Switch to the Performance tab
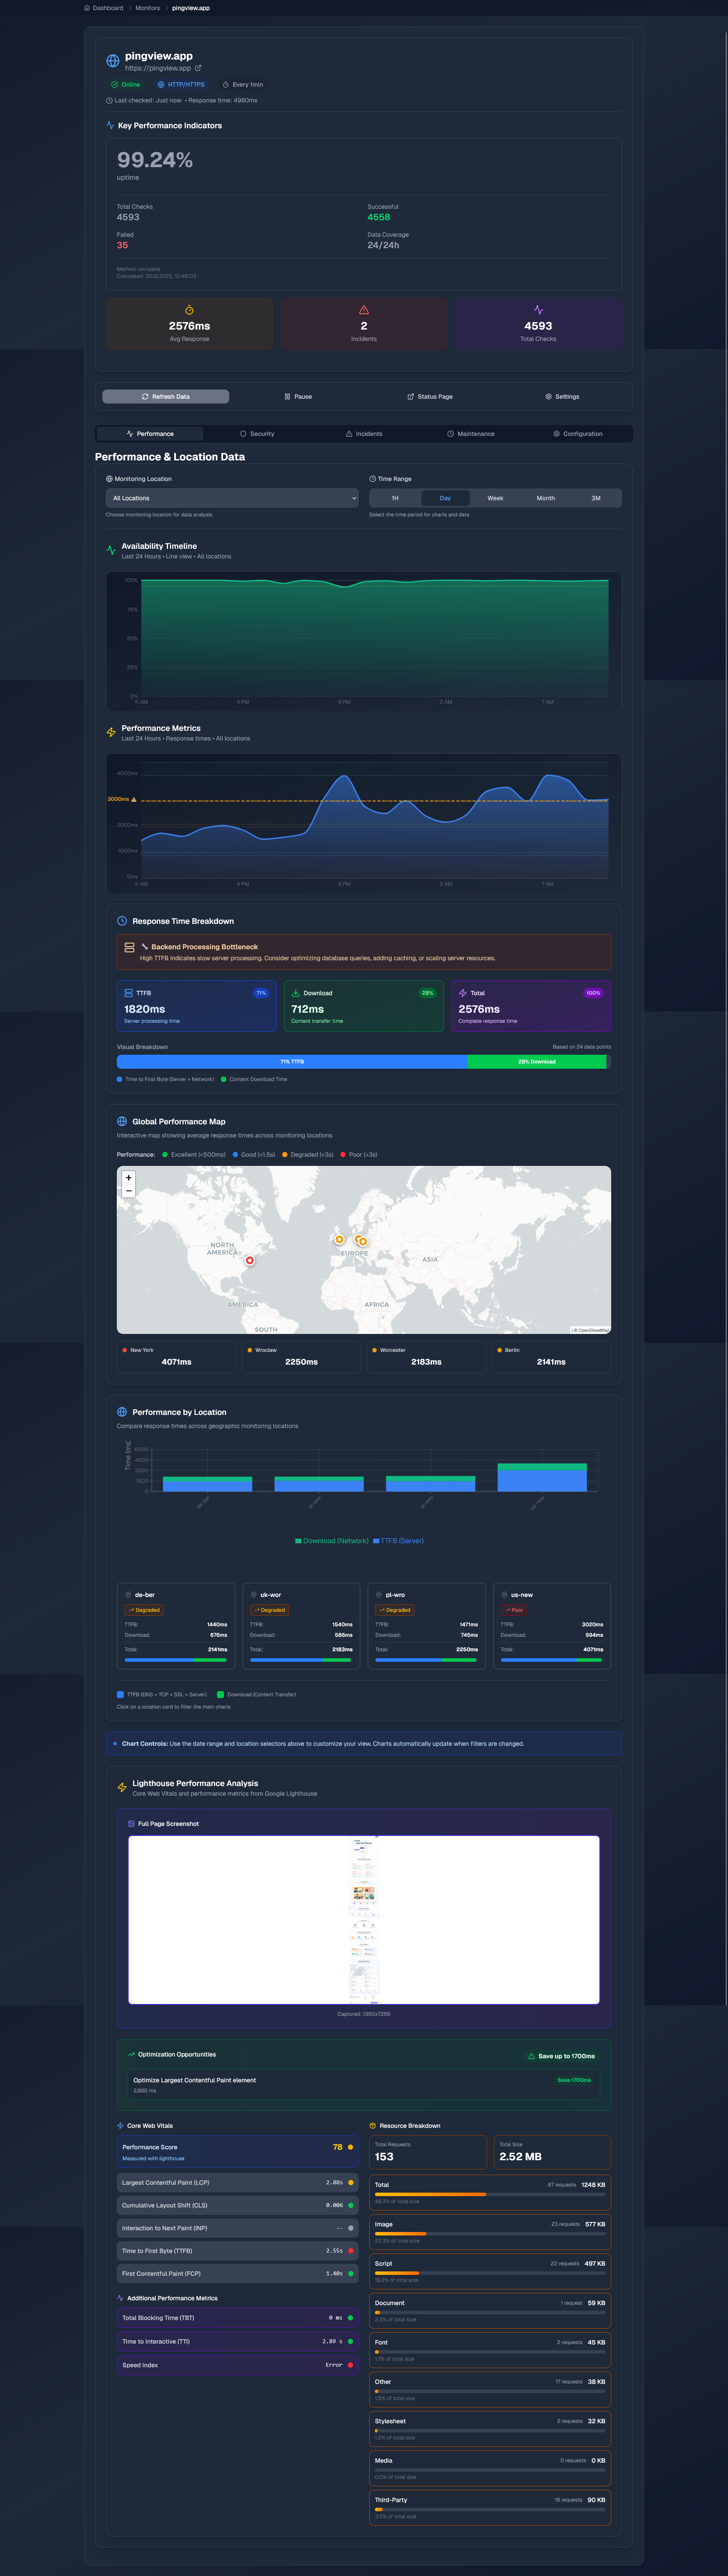Viewport: 728px width, 2576px height. click(x=150, y=434)
